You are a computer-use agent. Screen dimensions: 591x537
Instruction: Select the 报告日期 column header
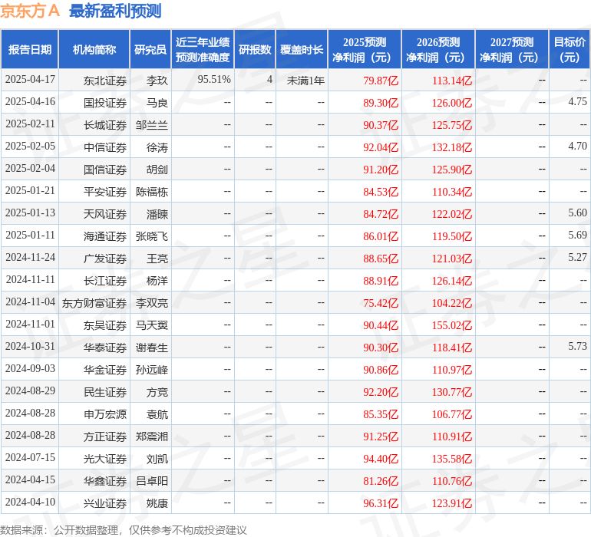[x=30, y=49]
